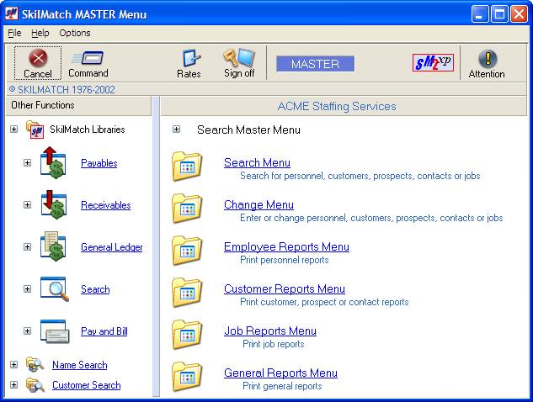Click the Customer Search folder icon
Screen dimensions: 533x402
point(35,385)
